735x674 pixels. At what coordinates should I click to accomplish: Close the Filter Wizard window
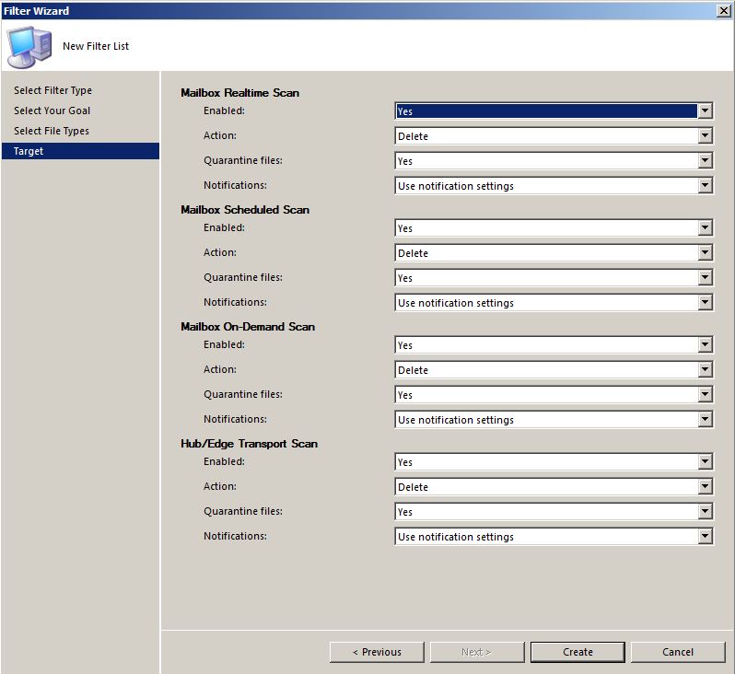pyautogui.click(x=724, y=10)
